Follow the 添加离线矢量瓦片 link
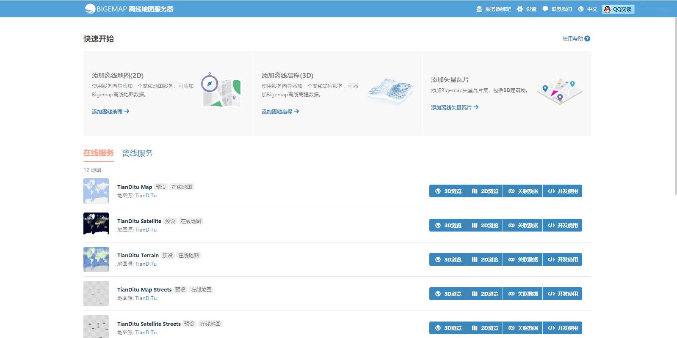 click(x=454, y=107)
